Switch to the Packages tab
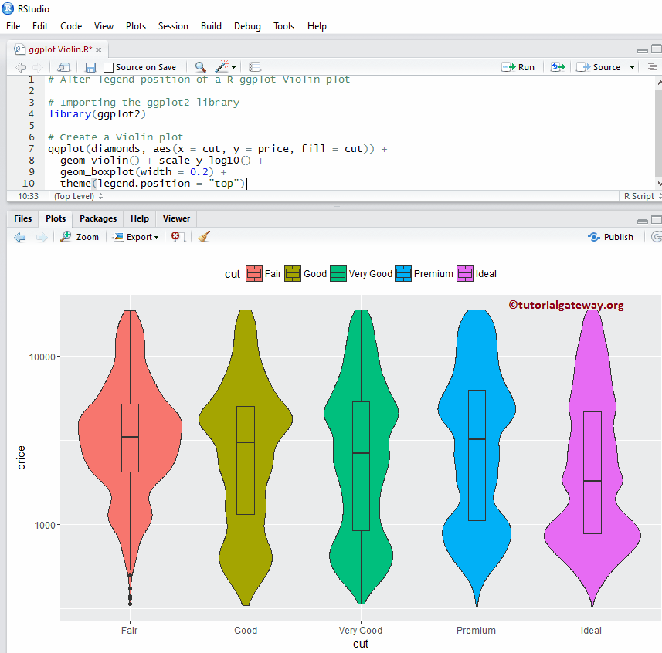Viewport: 662px width, 653px height. tap(97, 218)
